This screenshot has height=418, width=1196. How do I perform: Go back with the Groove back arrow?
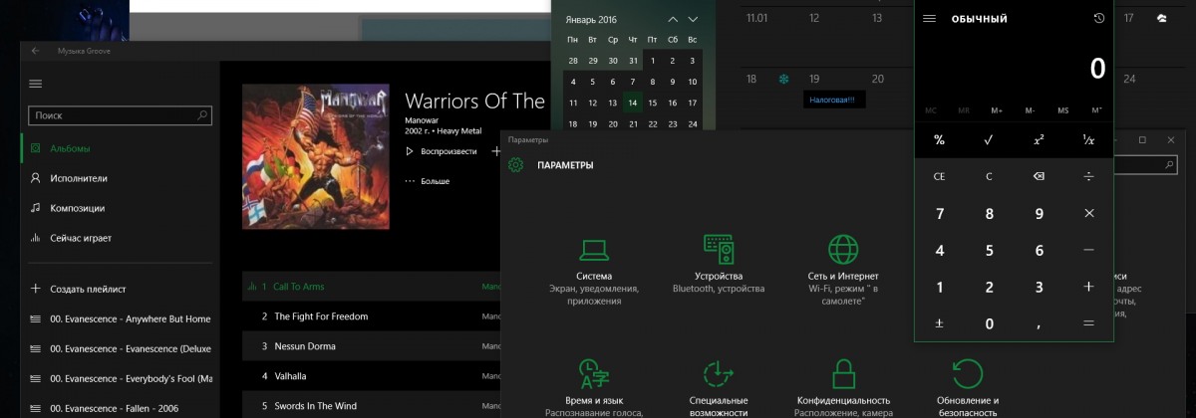coord(36,51)
